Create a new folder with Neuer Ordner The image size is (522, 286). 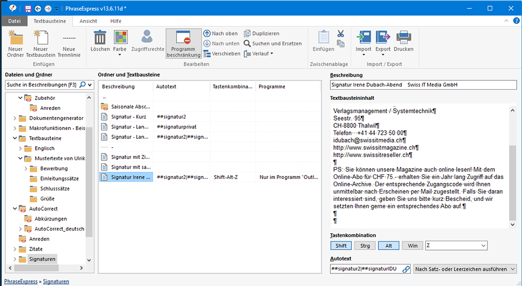click(15, 44)
